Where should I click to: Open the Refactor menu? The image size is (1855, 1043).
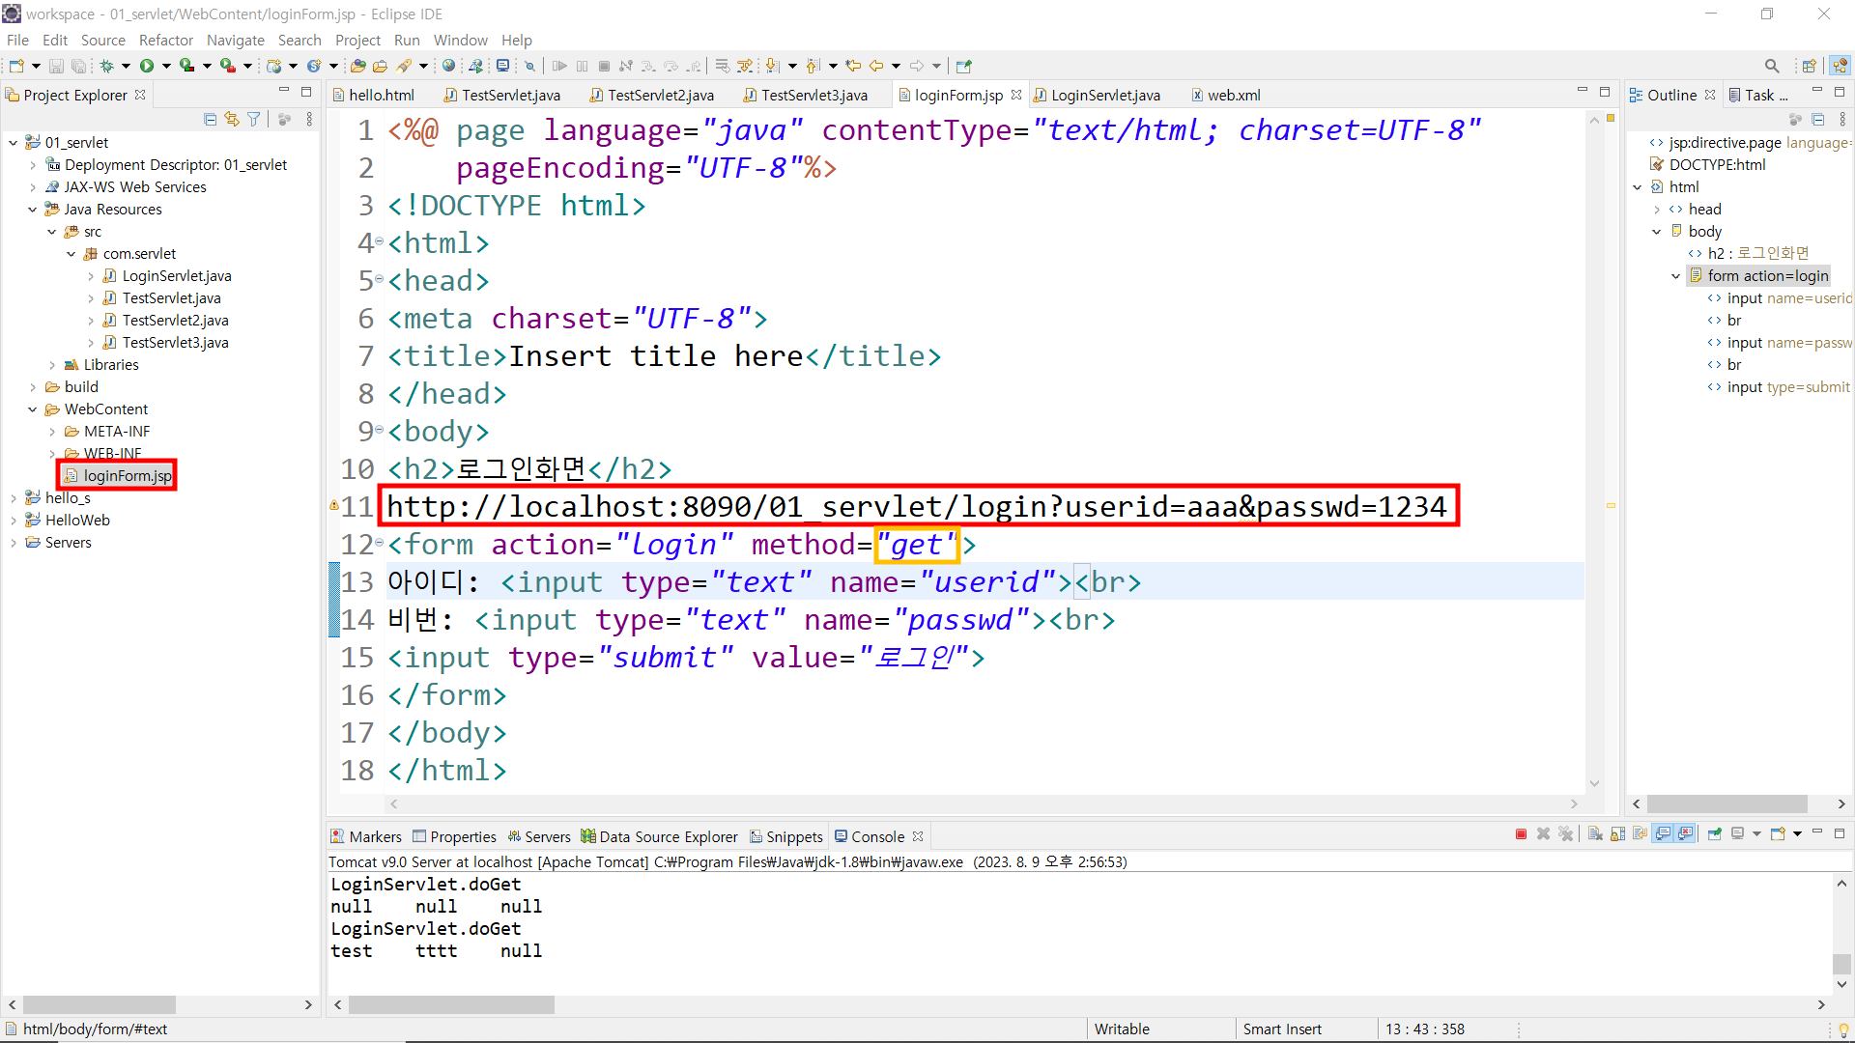point(165,40)
